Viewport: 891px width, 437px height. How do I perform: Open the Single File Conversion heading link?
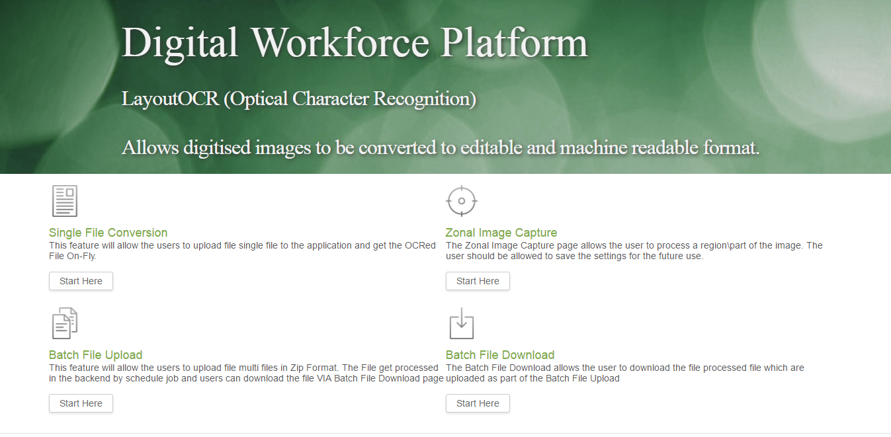(108, 233)
